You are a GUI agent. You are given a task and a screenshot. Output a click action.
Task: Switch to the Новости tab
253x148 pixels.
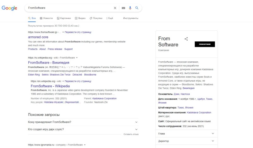point(46,18)
